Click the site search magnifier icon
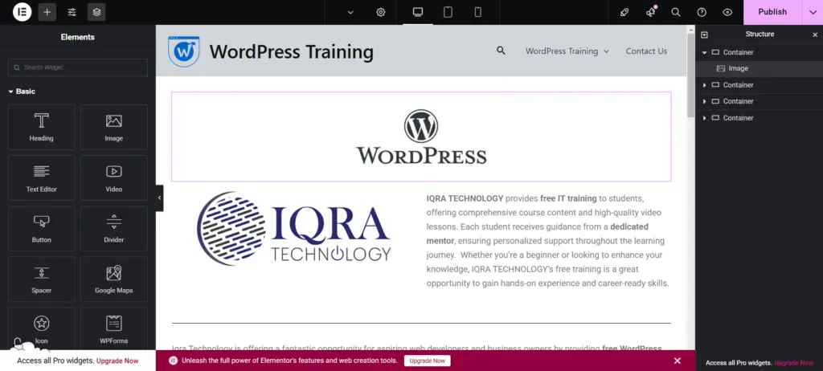The height and width of the screenshot is (371, 823). click(x=501, y=51)
